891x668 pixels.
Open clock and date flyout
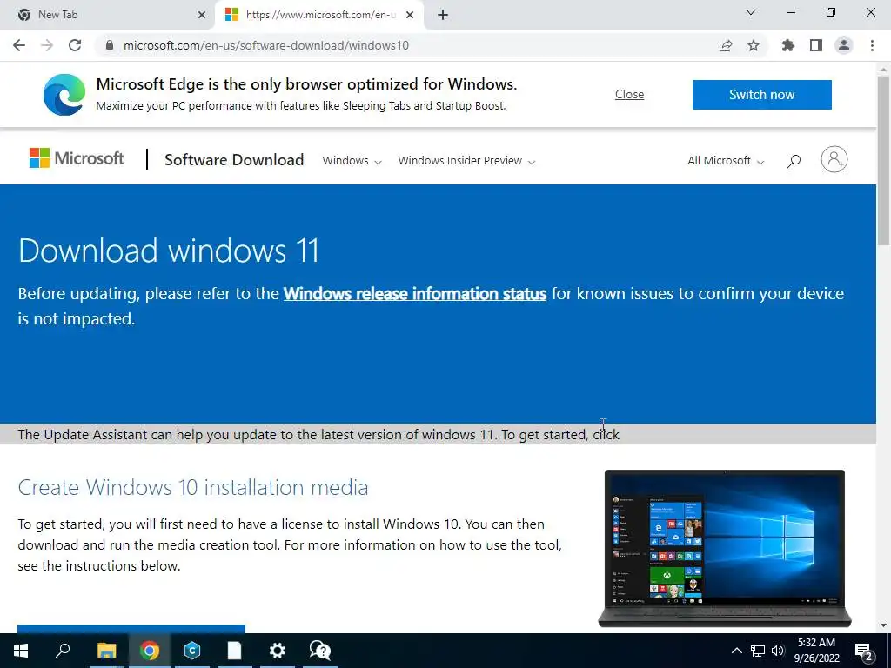point(816,651)
